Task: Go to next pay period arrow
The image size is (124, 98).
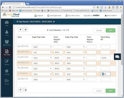Action: point(54,22)
